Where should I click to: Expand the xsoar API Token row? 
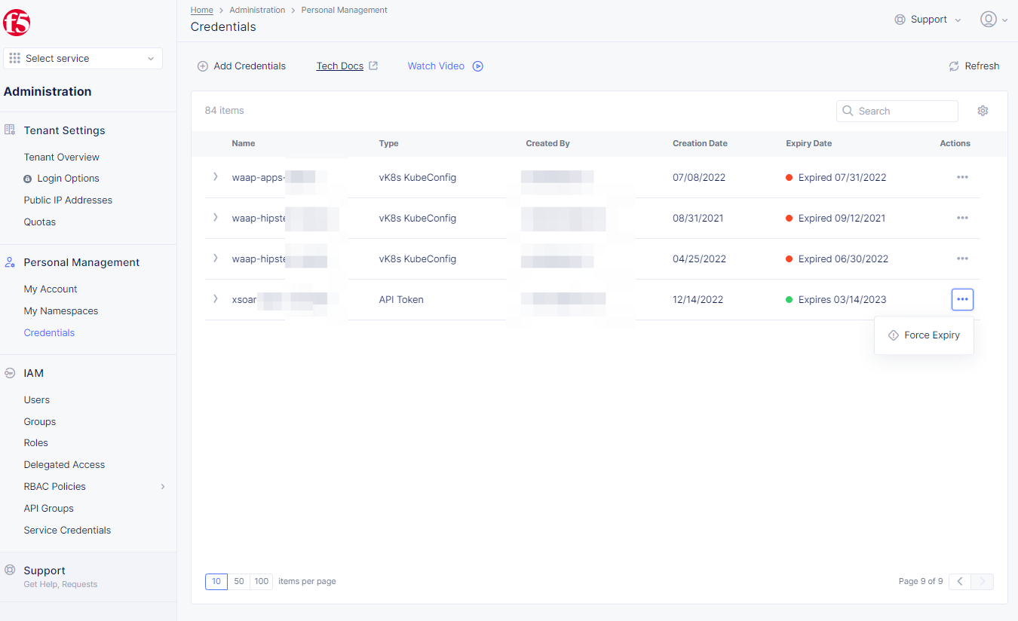(215, 299)
